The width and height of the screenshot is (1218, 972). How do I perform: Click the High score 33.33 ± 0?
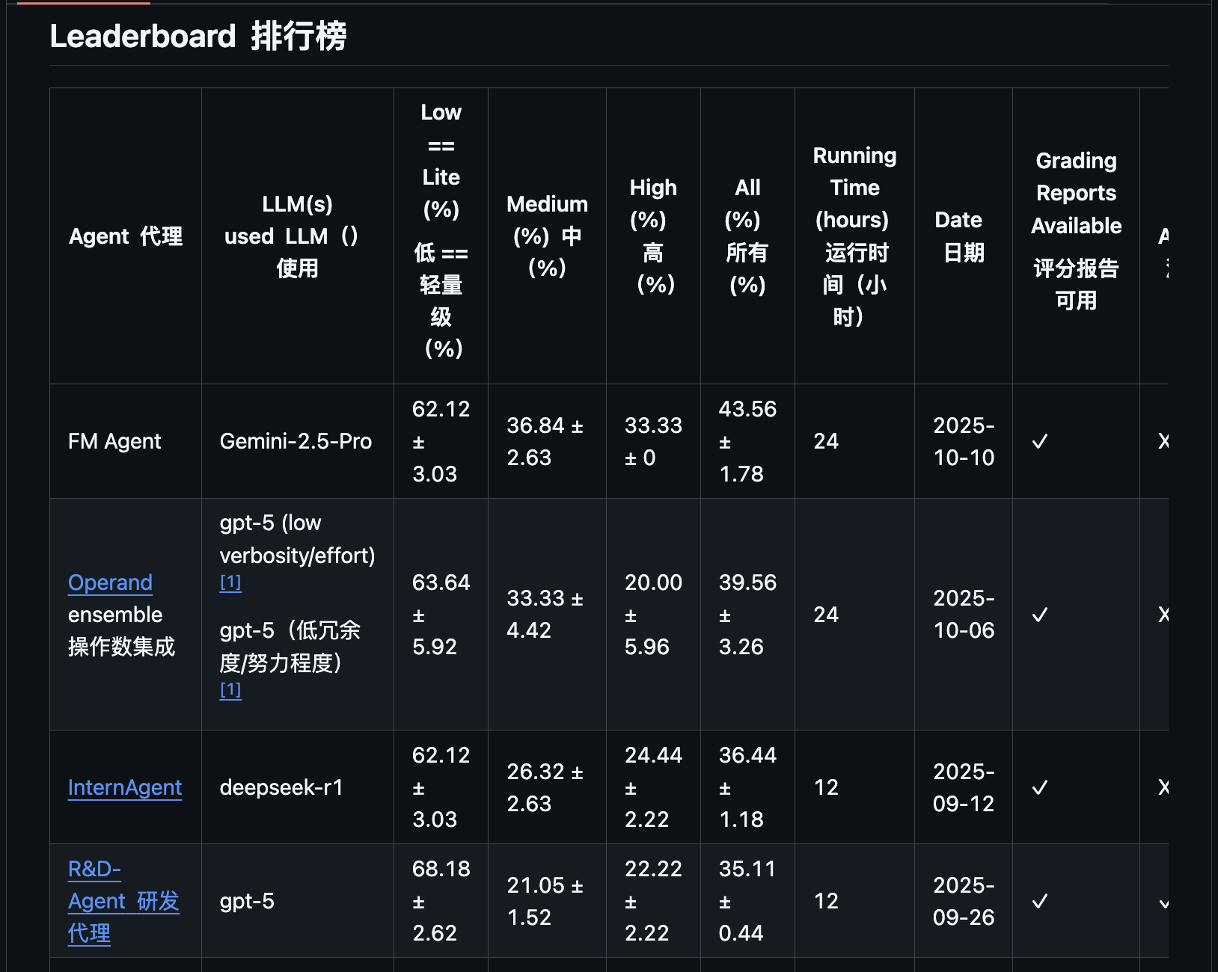tap(654, 441)
